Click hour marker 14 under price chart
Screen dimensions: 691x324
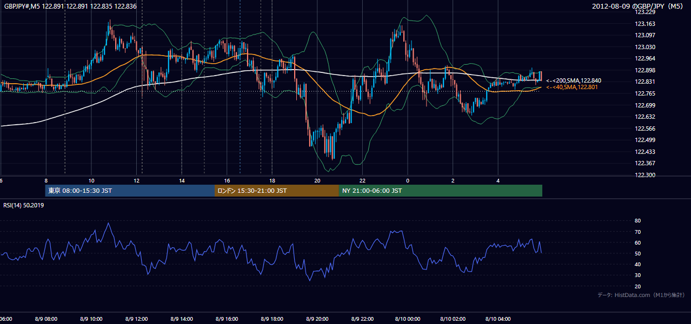coord(182,180)
